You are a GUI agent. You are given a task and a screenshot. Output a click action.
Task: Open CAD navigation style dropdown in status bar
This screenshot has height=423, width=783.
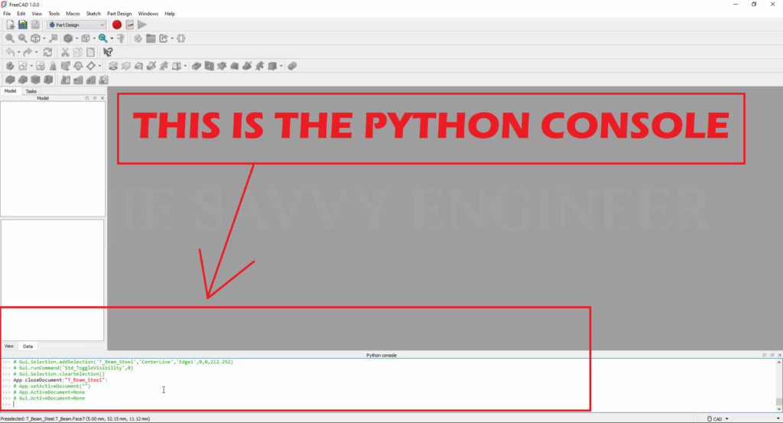[719, 418]
